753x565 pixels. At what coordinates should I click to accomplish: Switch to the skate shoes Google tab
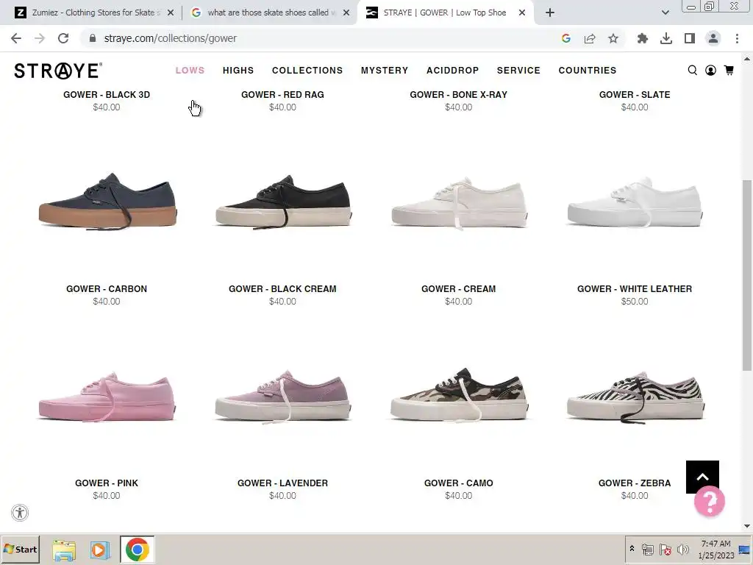270,13
